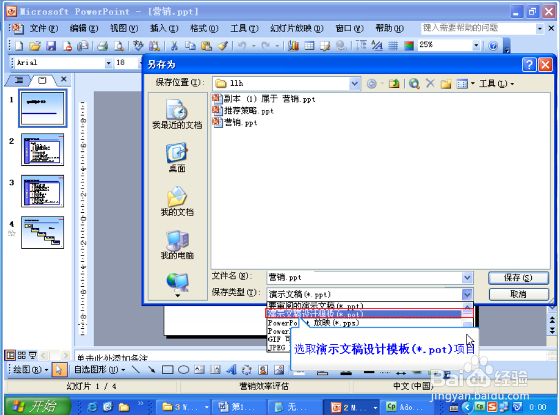This screenshot has width=560, height=415.
Task: Click the Insert Table toolbar icon
Action: (309, 46)
